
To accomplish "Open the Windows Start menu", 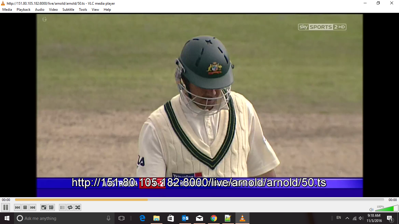I will pos(7,218).
